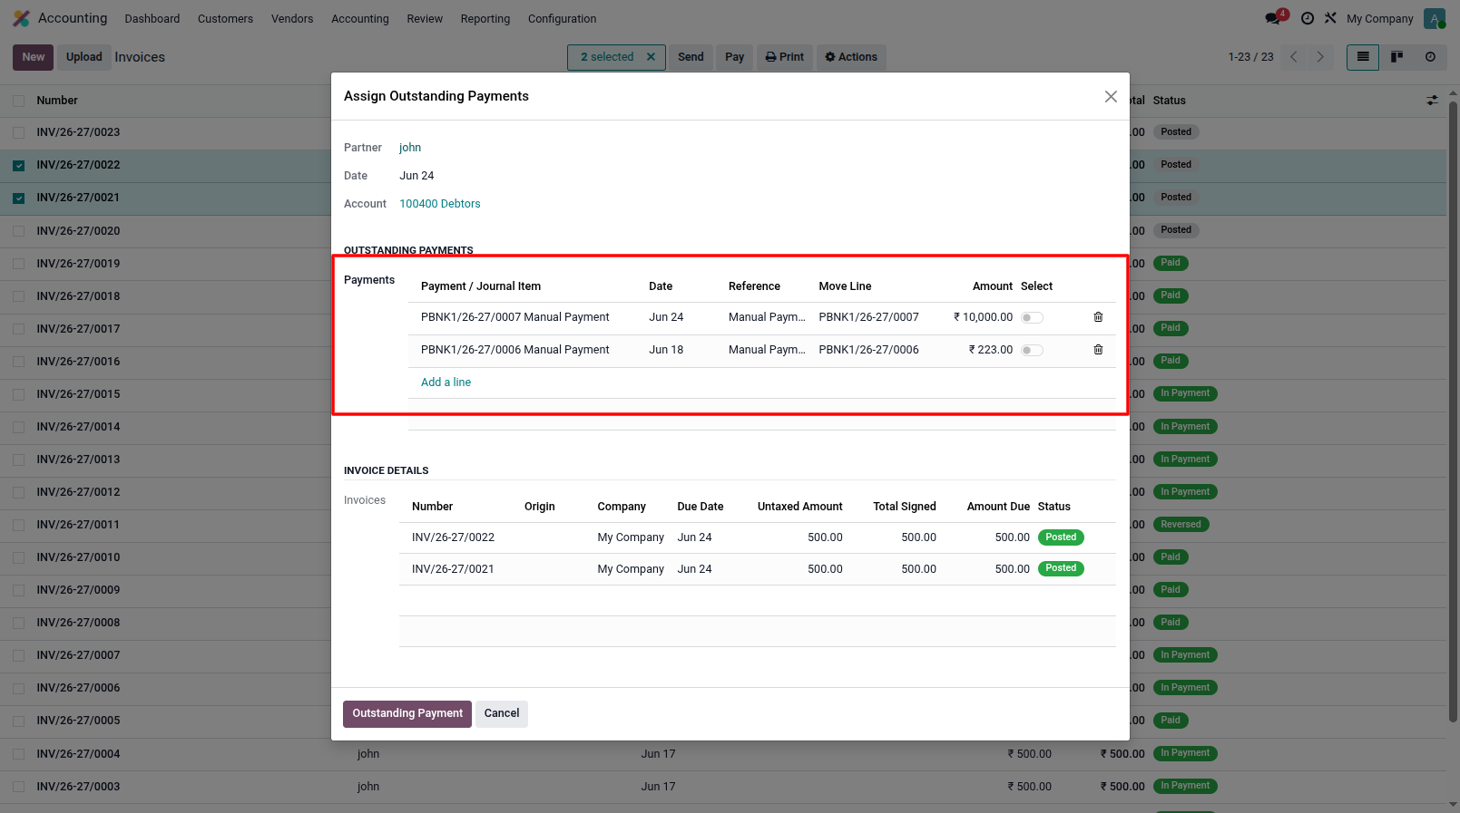This screenshot has height=813, width=1460.
Task: Check the box for INV/26-27/0003
Action: coord(19,787)
